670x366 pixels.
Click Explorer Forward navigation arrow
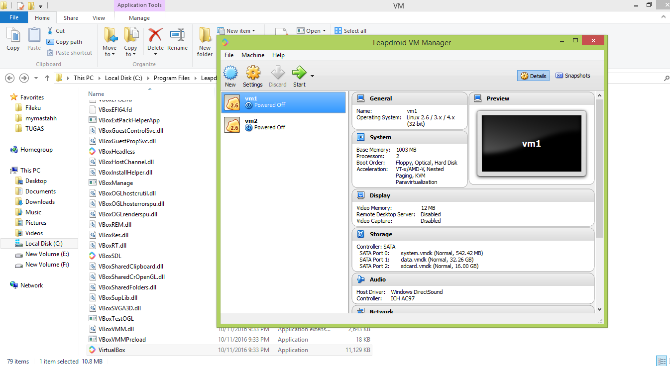pos(23,78)
